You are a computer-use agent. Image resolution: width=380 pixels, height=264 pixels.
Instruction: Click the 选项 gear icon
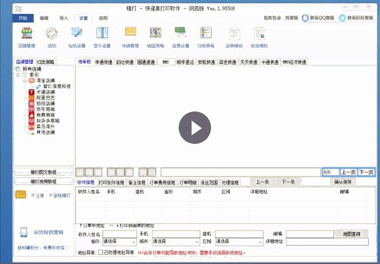[52, 36]
